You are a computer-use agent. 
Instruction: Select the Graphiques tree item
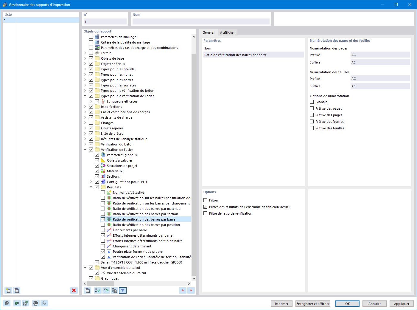[x=110, y=278]
